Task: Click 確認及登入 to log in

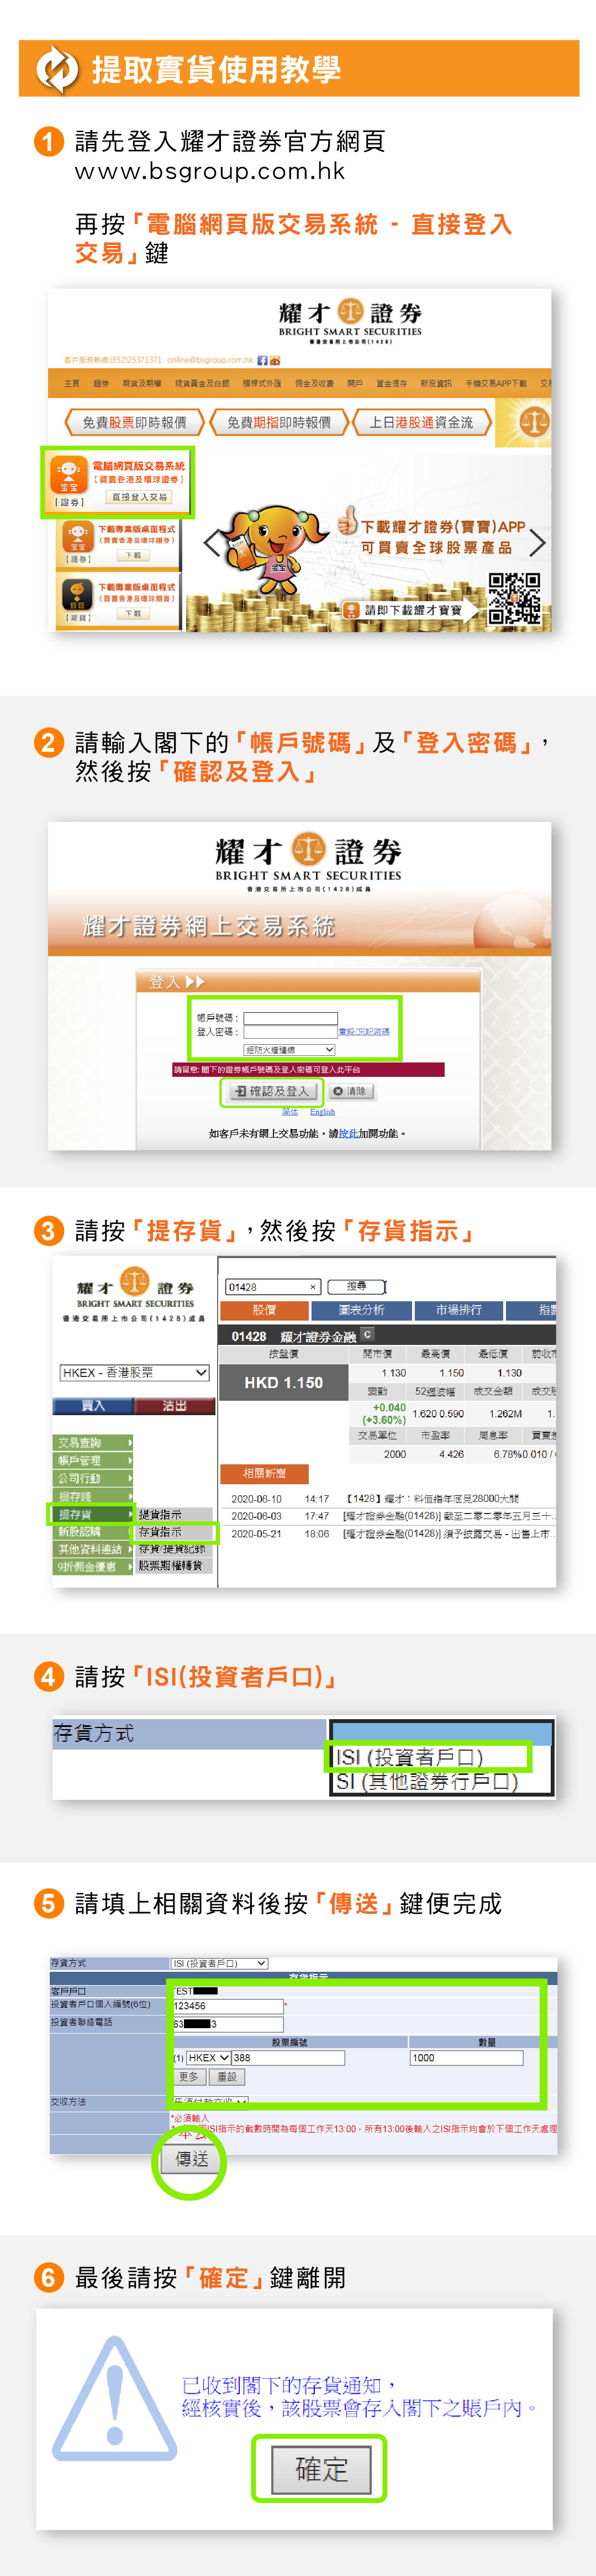Action: [272, 1091]
